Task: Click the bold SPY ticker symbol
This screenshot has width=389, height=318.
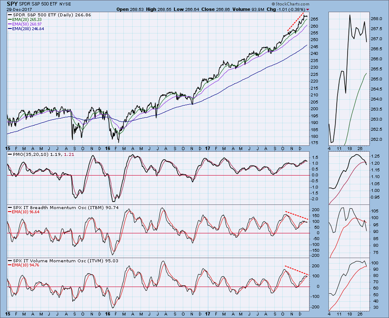Action: tap(12, 4)
